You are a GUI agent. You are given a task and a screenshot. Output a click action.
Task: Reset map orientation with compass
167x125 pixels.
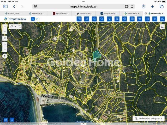click(5, 56)
